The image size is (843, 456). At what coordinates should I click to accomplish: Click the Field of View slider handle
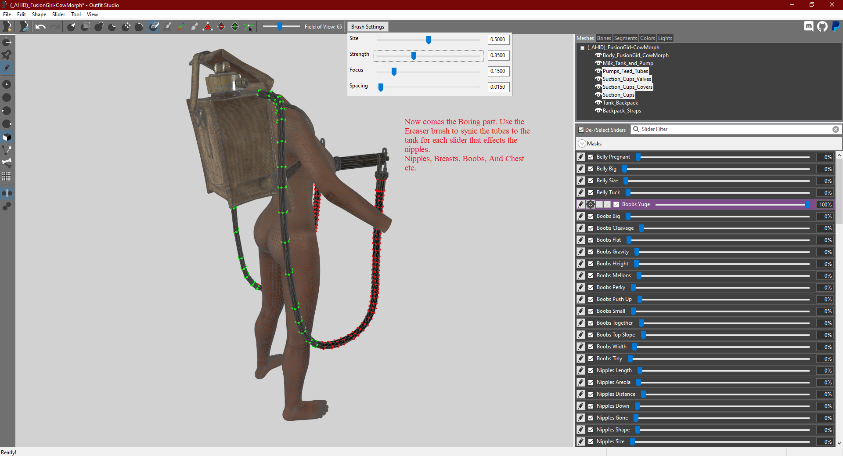coord(280,27)
